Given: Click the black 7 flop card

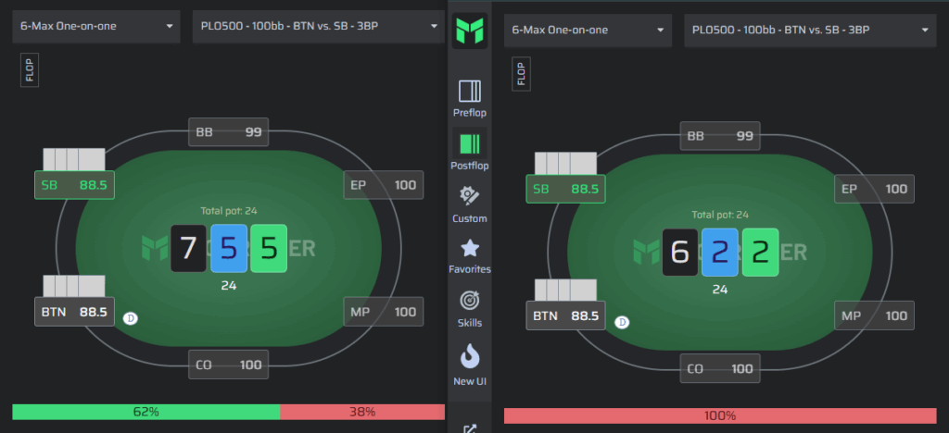Looking at the screenshot, I should coord(188,248).
